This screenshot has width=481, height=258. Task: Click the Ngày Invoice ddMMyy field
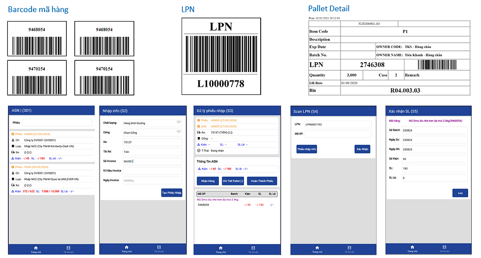pyautogui.click(x=152, y=180)
